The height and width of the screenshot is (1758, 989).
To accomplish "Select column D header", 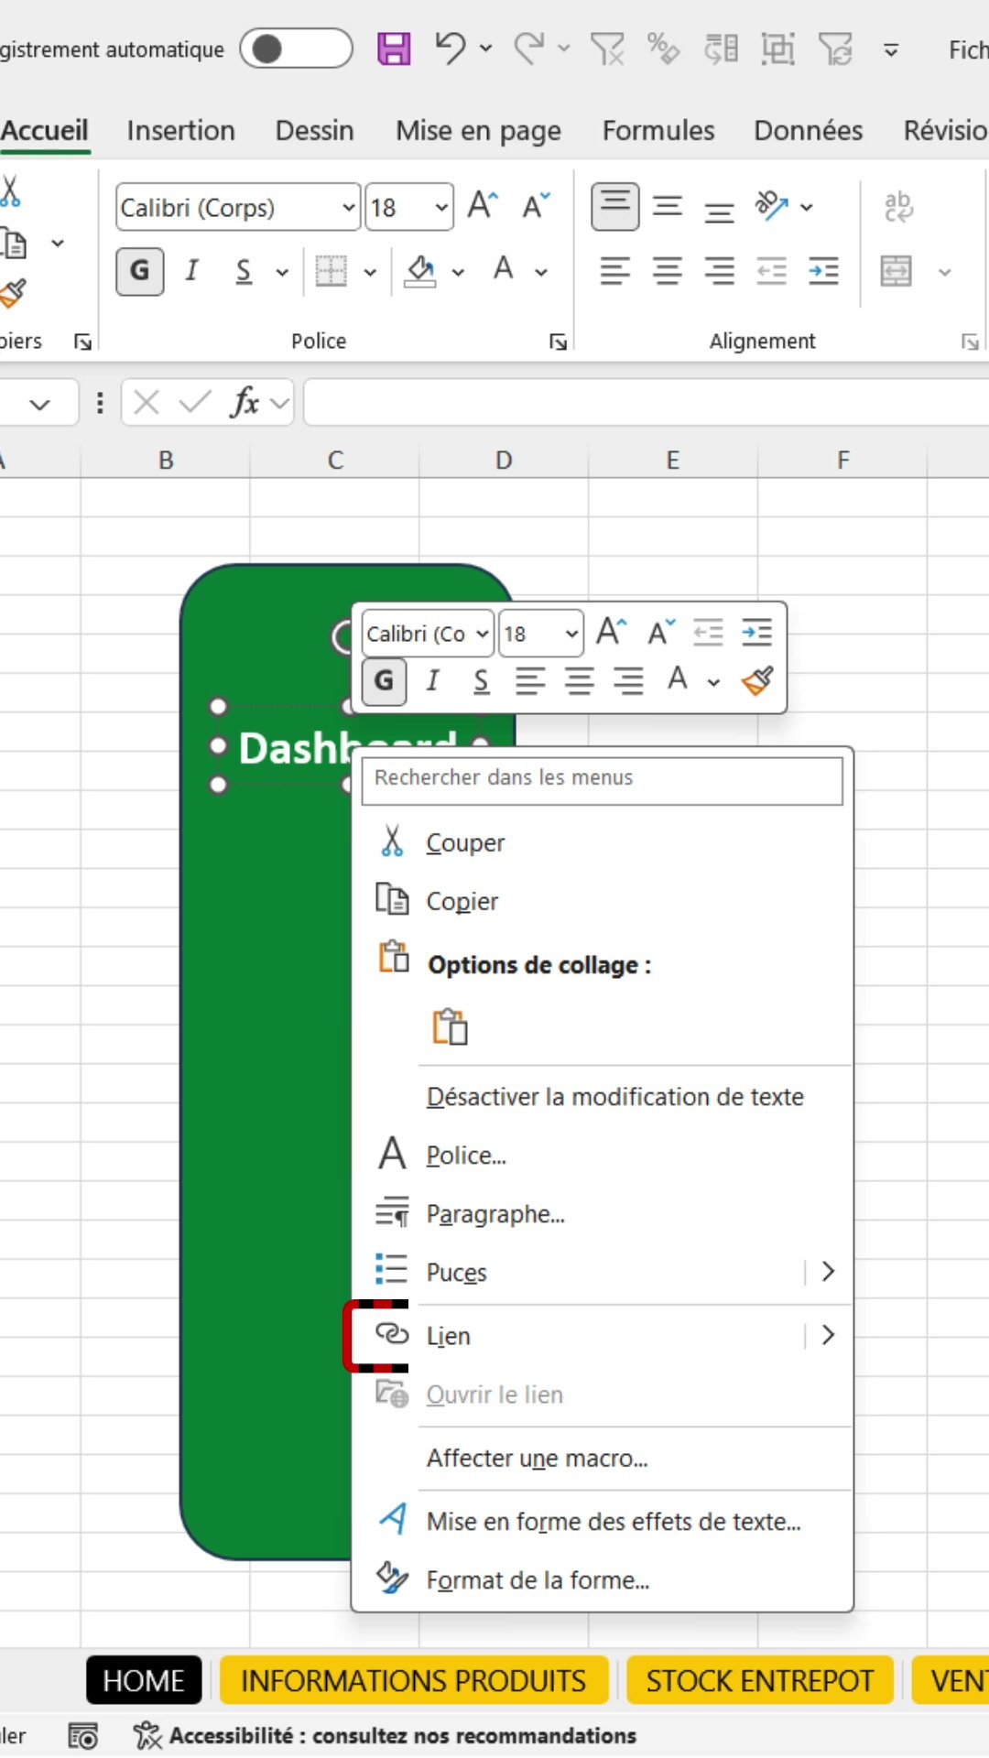I will tap(504, 461).
